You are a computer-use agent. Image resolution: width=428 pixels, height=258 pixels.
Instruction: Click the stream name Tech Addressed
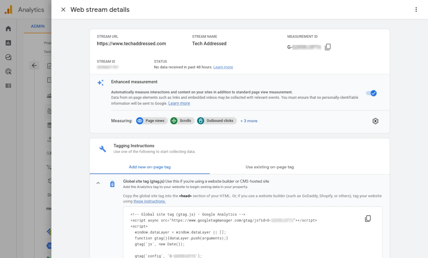tap(209, 44)
